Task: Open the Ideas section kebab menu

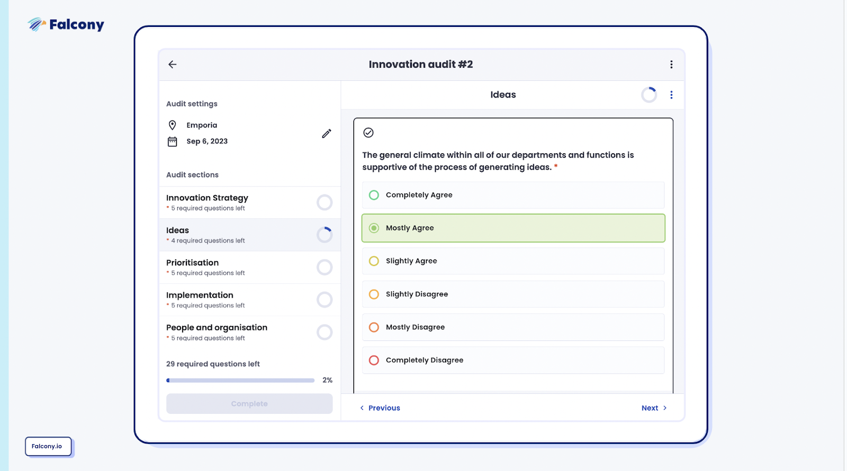Action: point(671,95)
